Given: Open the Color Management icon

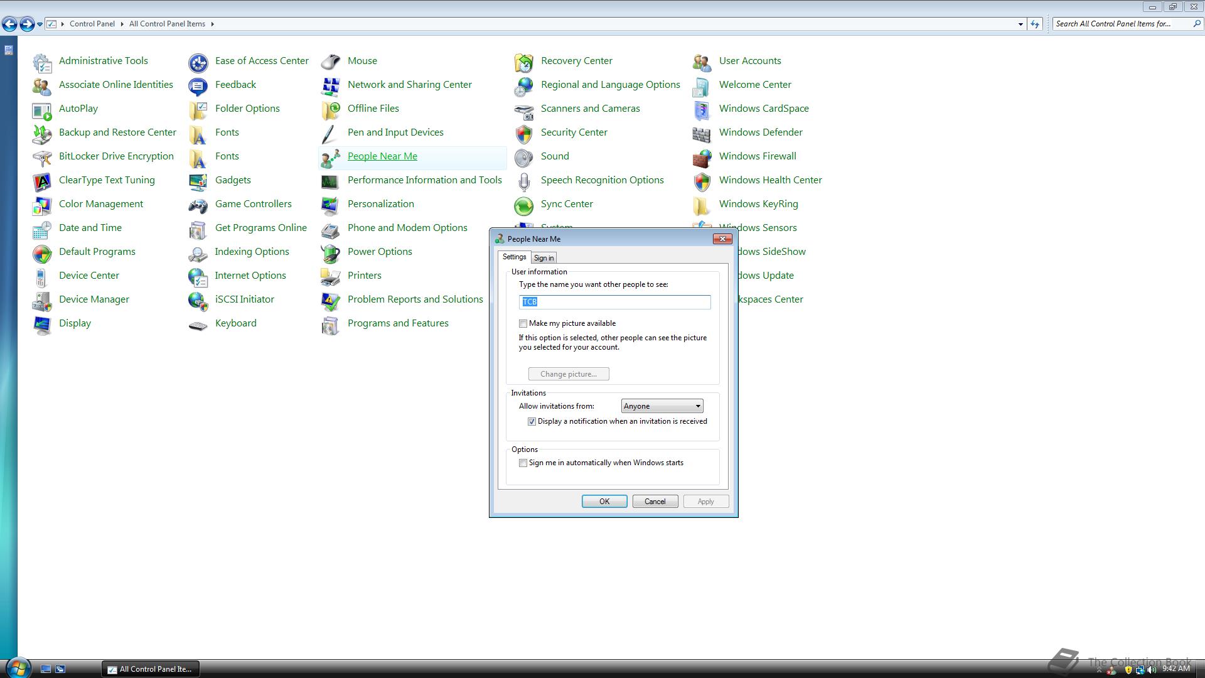Looking at the screenshot, I should point(42,205).
